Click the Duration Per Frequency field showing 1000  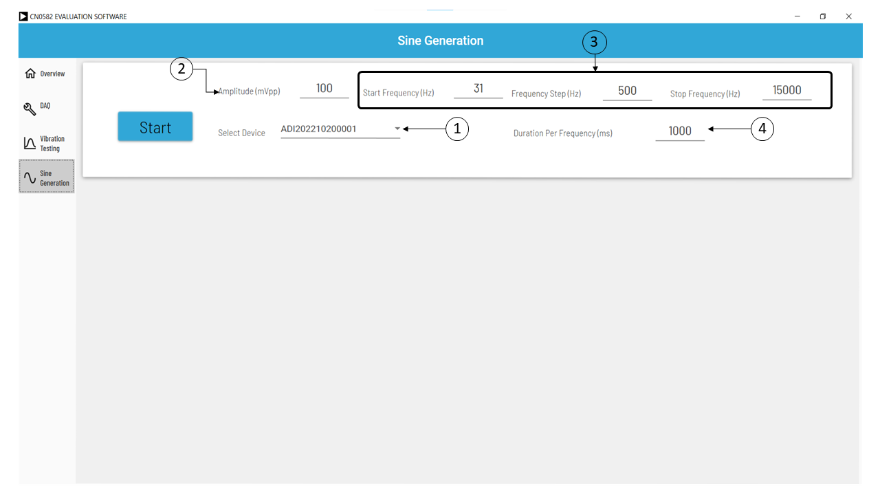point(680,131)
